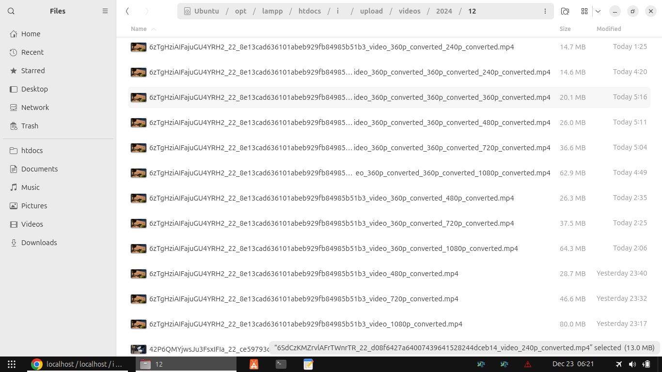662x372 pixels.
Task: Navigate to htdocs in path bar
Action: tap(310, 11)
